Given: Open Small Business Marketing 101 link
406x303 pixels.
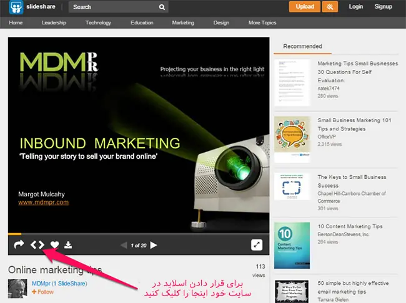Looking at the screenshot, I should pyautogui.click(x=355, y=124).
